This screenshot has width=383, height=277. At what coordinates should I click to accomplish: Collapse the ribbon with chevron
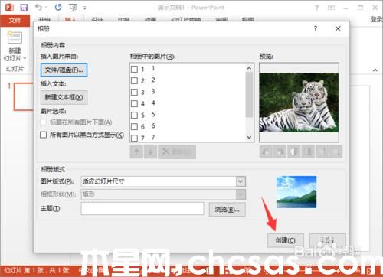pos(375,70)
